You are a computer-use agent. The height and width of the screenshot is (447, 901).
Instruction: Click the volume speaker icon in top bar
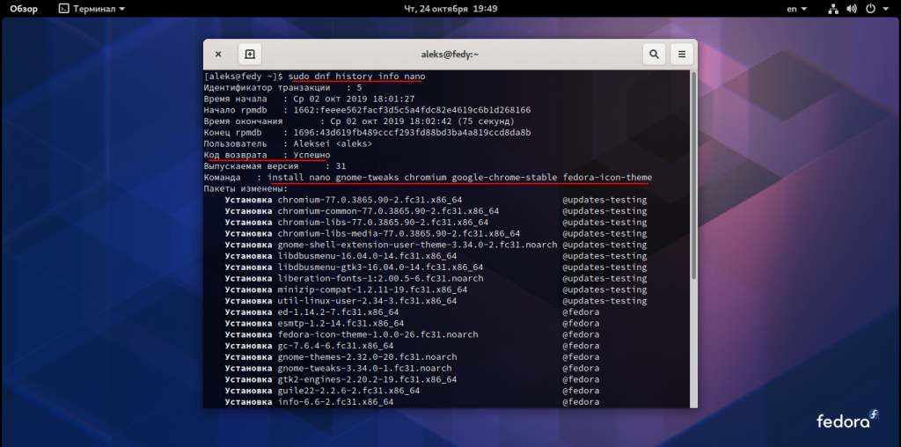(x=852, y=9)
